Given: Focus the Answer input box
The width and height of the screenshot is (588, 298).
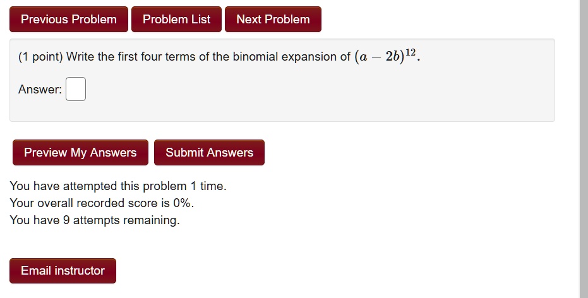Looking at the screenshot, I should coord(76,89).
